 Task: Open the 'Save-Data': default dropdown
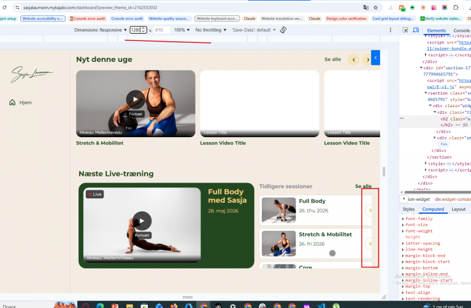[253, 30]
